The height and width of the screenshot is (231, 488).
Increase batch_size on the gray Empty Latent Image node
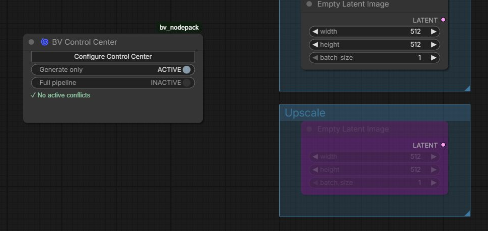pyautogui.click(x=434, y=57)
